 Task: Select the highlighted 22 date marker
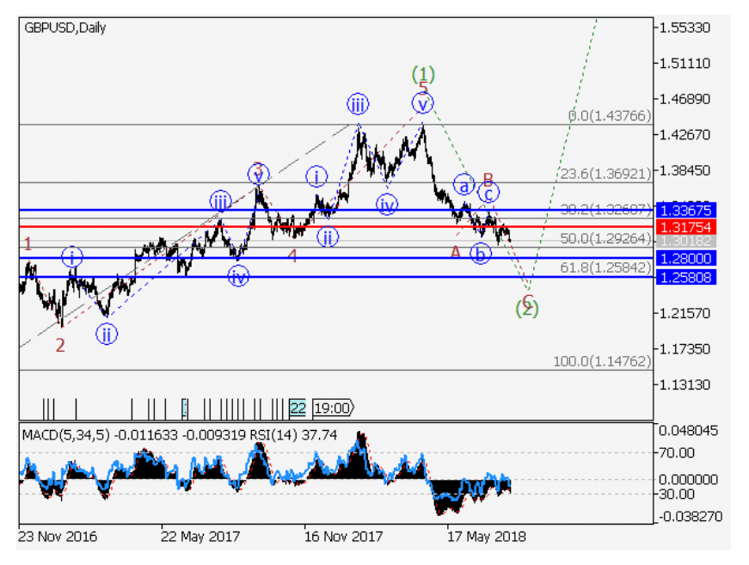click(298, 408)
